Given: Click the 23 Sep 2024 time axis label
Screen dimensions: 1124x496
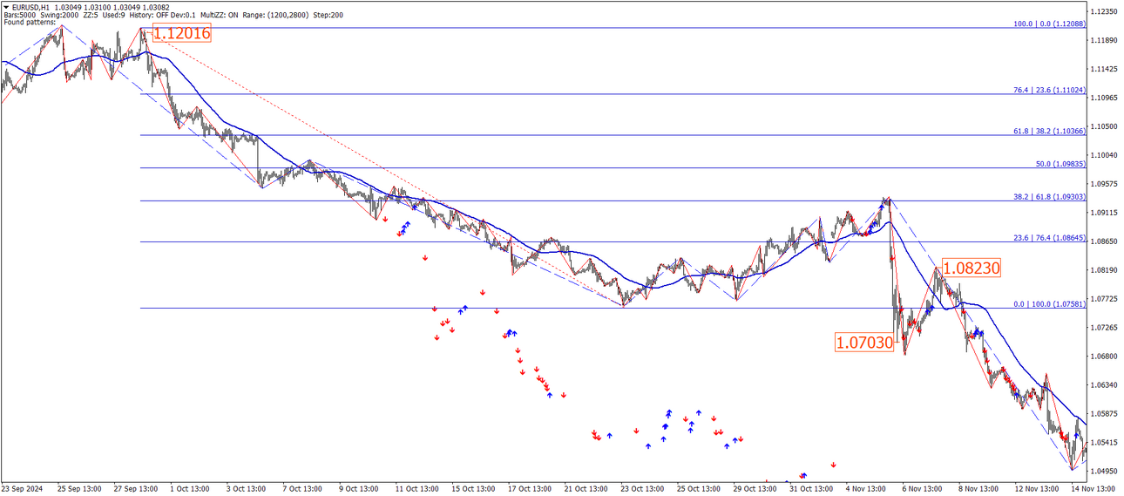Looking at the screenshot, I should pyautogui.click(x=21, y=489).
